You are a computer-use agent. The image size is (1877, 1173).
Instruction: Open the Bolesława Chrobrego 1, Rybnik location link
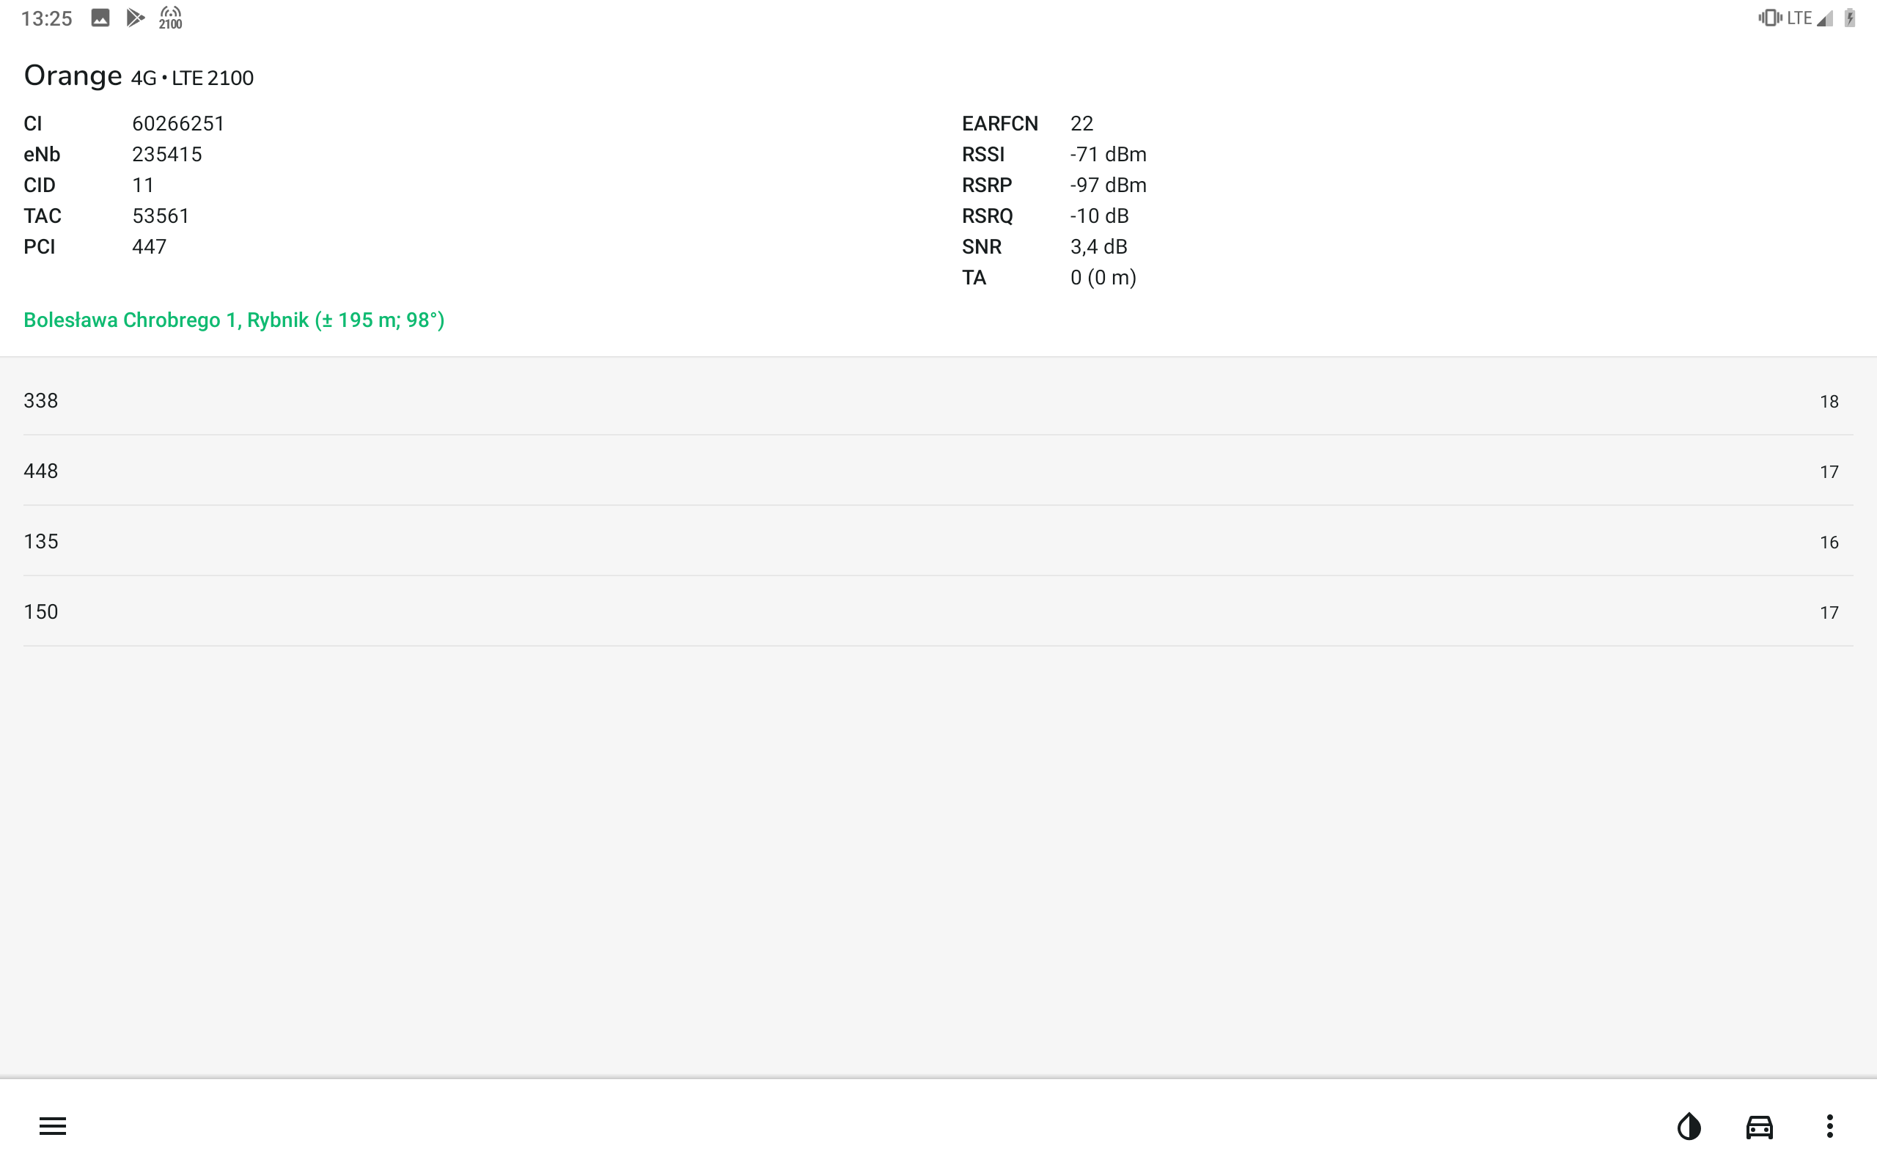click(x=233, y=320)
